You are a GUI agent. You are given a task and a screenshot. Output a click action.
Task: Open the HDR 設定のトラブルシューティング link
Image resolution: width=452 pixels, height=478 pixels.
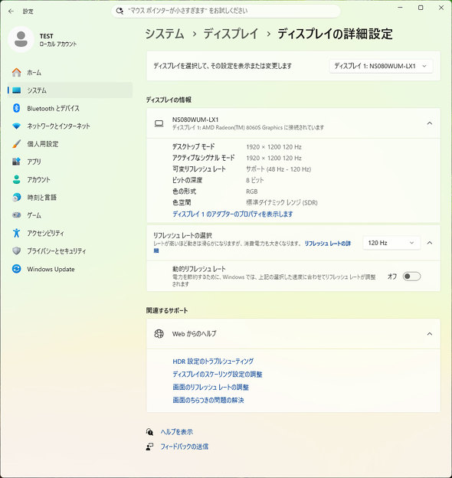[213, 362]
